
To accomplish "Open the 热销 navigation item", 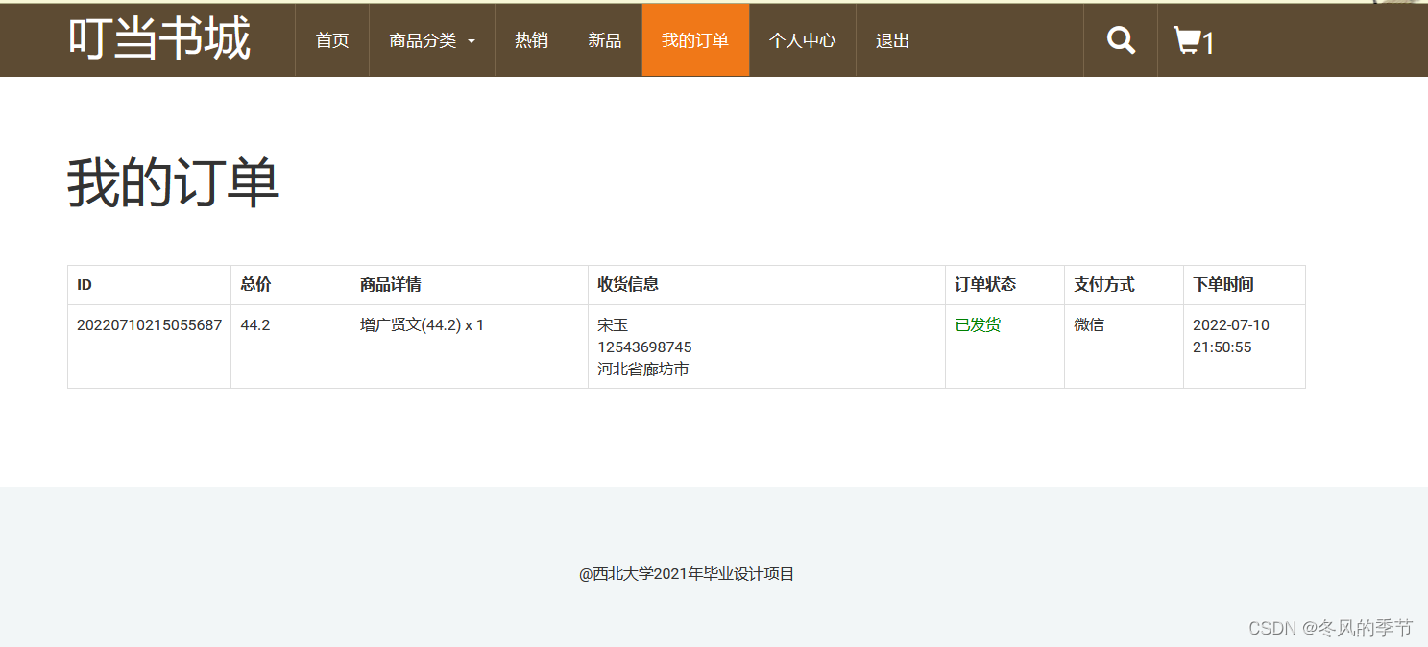I will 532,40.
